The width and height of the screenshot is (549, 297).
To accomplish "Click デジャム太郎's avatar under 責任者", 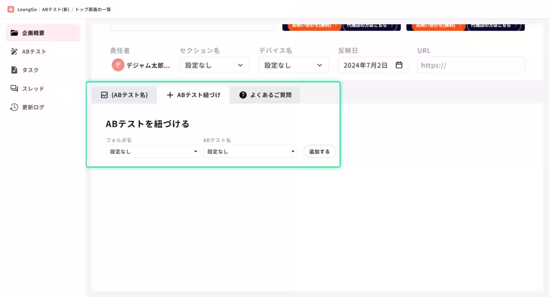I will [x=118, y=65].
